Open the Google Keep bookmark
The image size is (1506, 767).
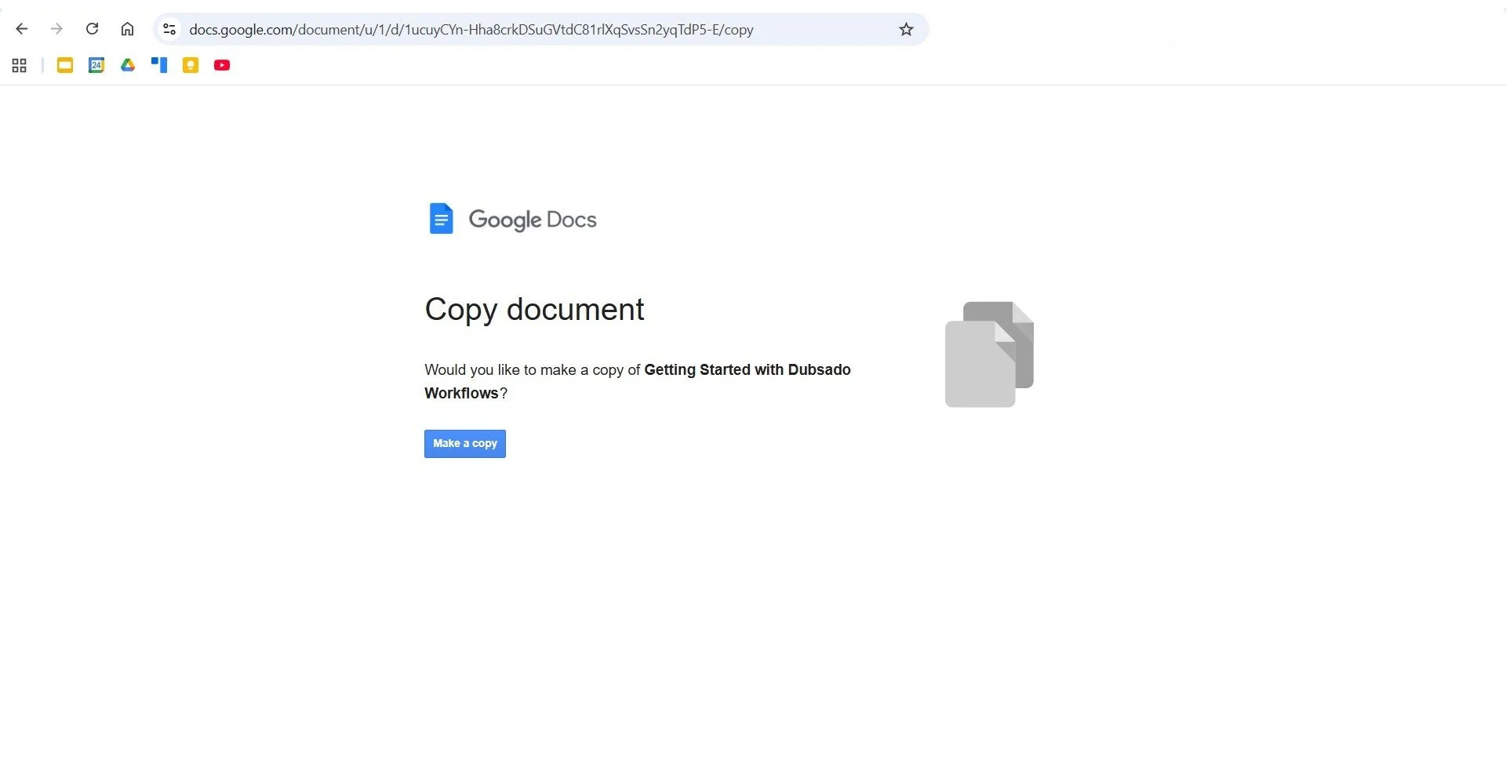click(191, 66)
